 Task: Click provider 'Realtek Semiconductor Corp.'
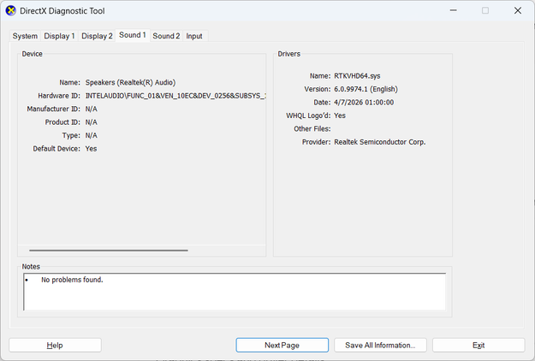click(380, 142)
